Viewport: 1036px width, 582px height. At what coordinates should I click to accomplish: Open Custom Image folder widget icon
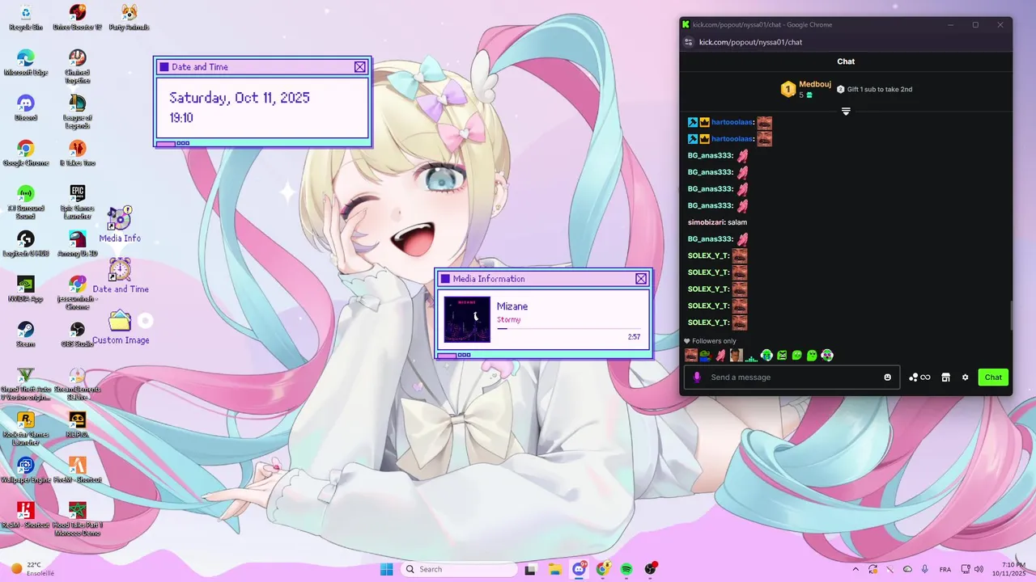tap(121, 327)
